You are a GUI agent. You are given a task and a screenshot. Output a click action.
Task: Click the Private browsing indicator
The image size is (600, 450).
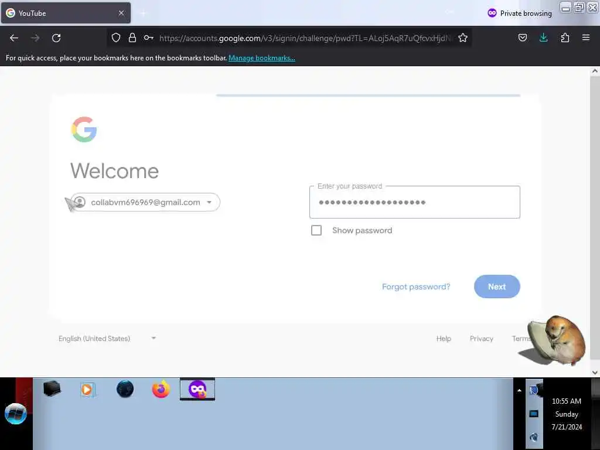coord(519,13)
